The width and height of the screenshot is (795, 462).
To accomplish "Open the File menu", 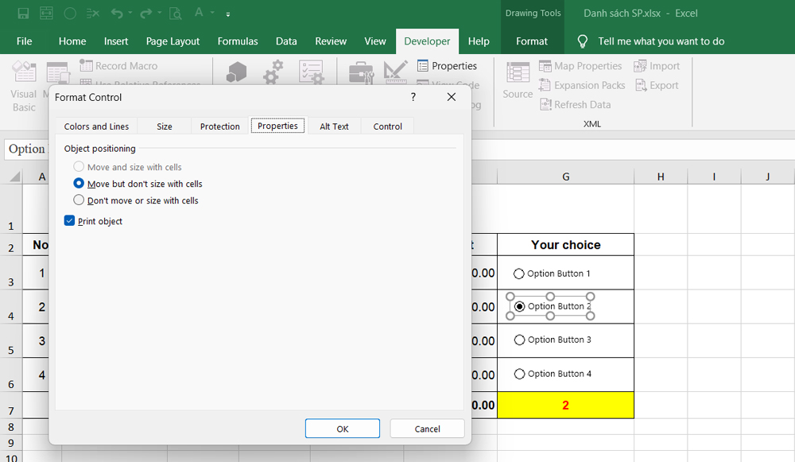I will tap(24, 41).
